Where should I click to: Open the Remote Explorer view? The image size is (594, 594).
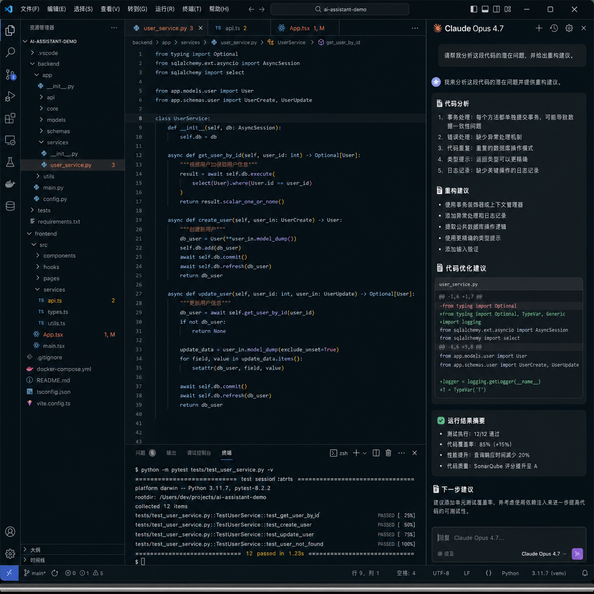pos(10,140)
